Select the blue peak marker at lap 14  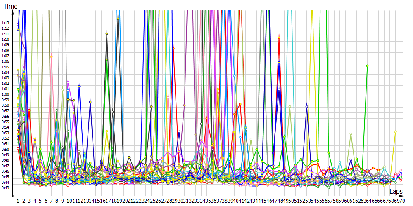[x=90, y=102]
